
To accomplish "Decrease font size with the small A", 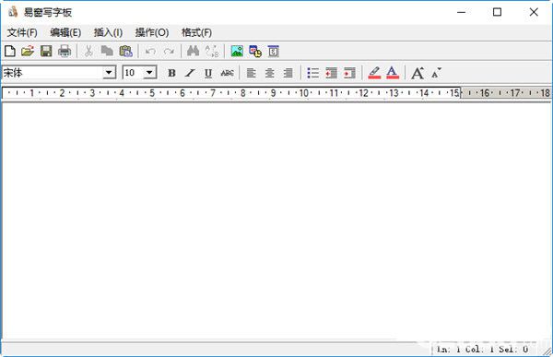I will tap(436, 73).
